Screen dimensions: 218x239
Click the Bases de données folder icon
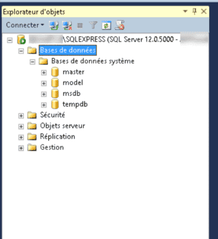[x=32, y=50]
